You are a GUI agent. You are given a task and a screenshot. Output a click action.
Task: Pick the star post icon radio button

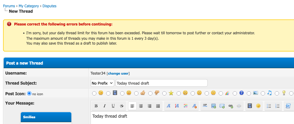click(164, 93)
